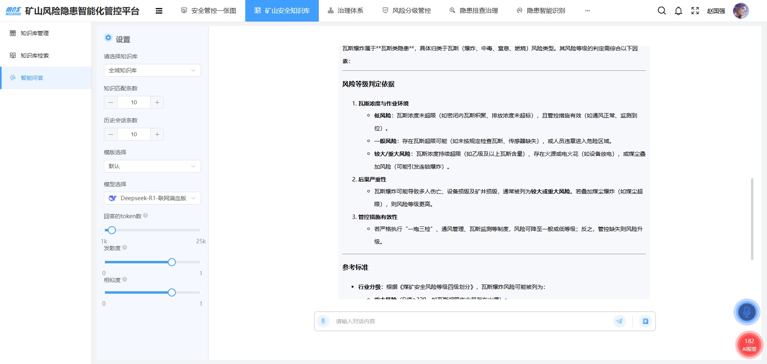Collapse sidebar with hamburger menu icon

(159, 11)
